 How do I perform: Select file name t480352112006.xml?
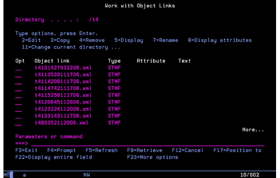point(62,123)
